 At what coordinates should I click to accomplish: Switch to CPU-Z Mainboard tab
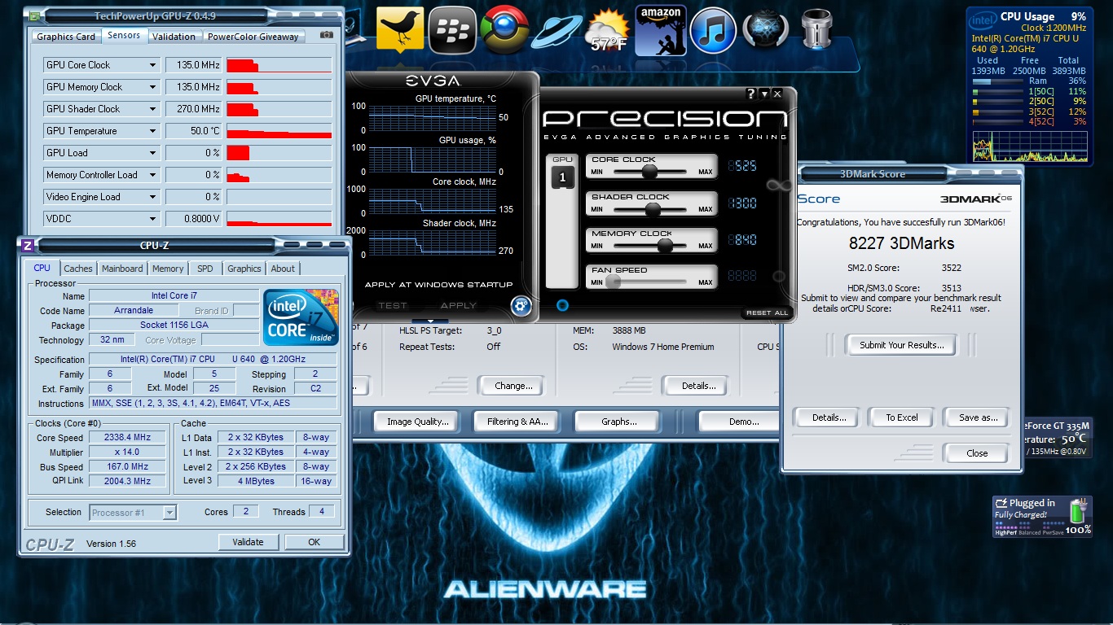[x=122, y=269]
